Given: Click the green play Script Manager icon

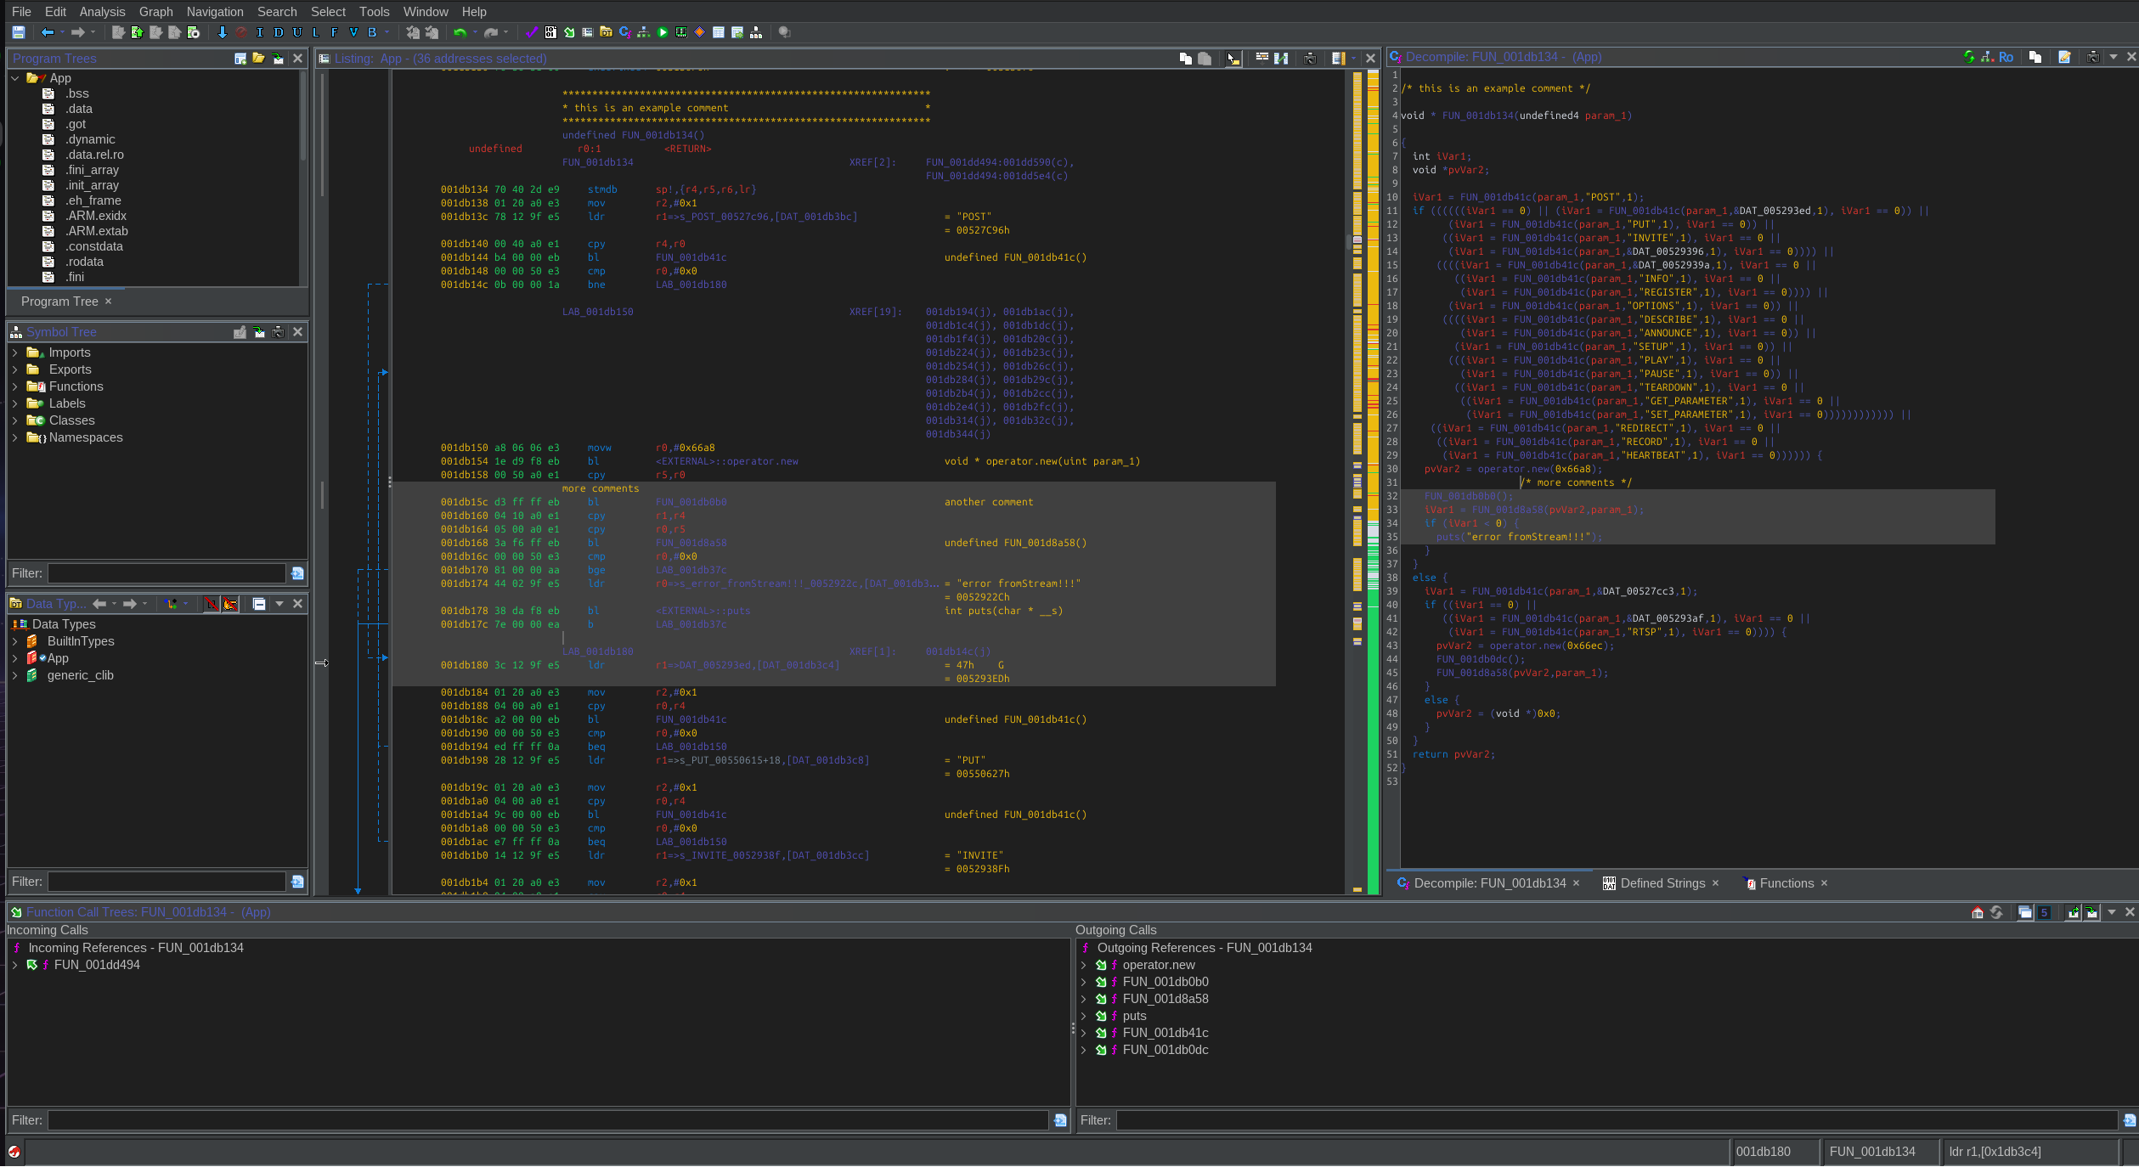Looking at the screenshot, I should point(663,32).
